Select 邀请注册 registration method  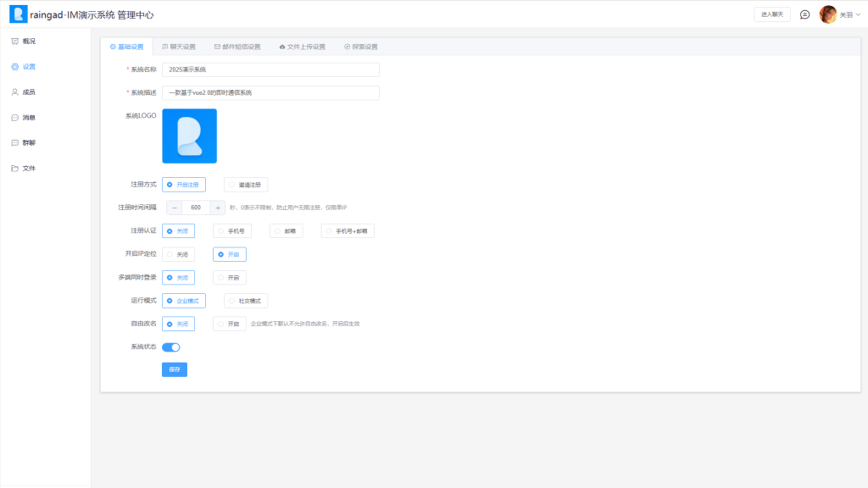click(x=246, y=184)
